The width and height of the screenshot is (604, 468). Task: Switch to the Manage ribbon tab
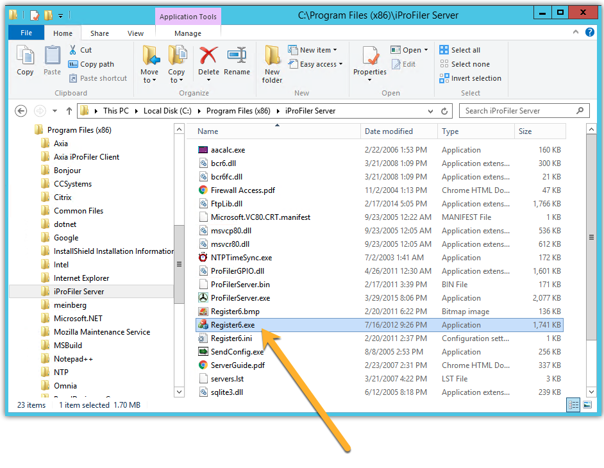click(x=188, y=33)
